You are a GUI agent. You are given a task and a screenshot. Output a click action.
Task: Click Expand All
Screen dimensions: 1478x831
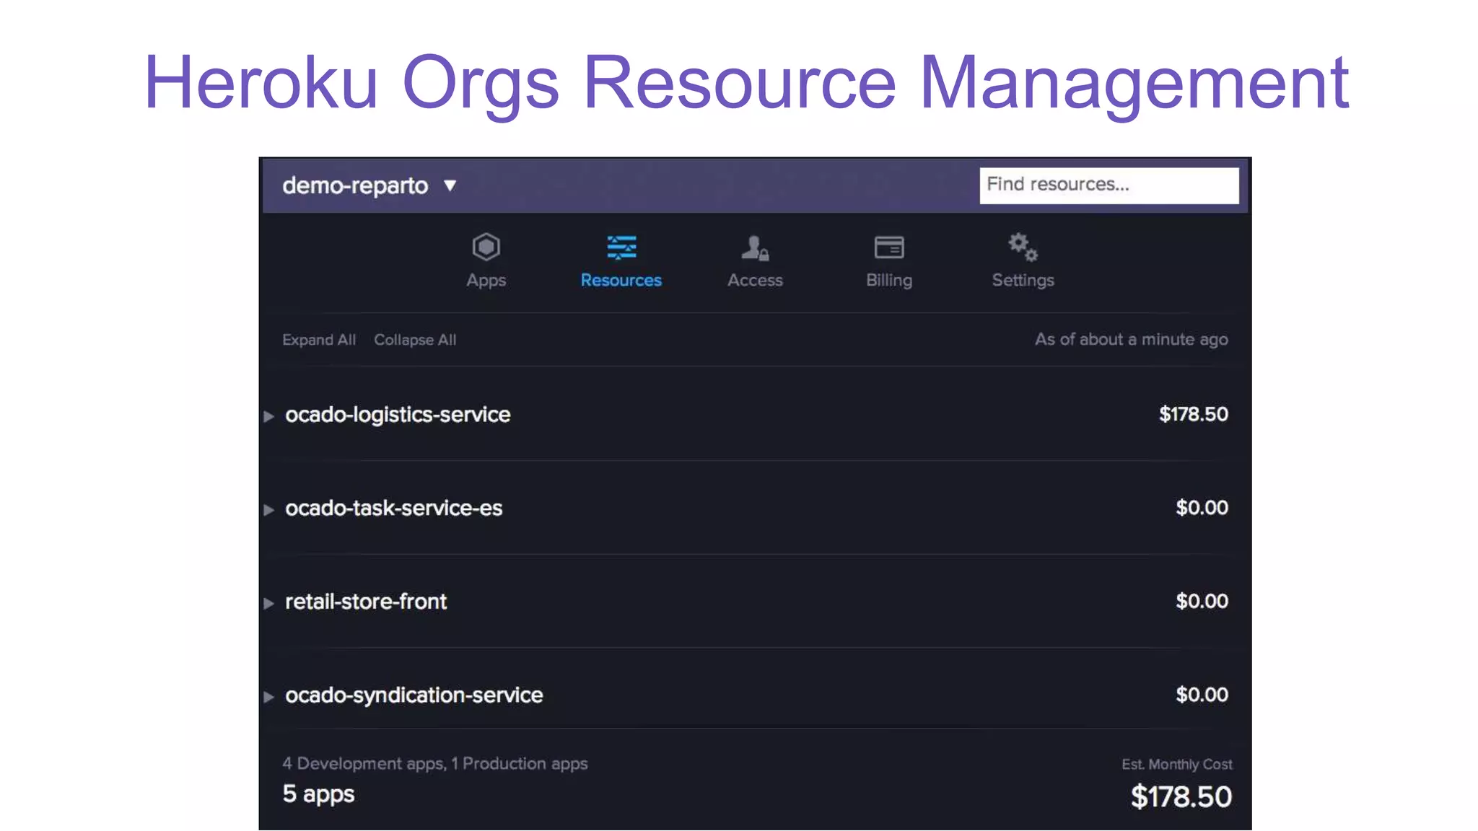pos(319,340)
